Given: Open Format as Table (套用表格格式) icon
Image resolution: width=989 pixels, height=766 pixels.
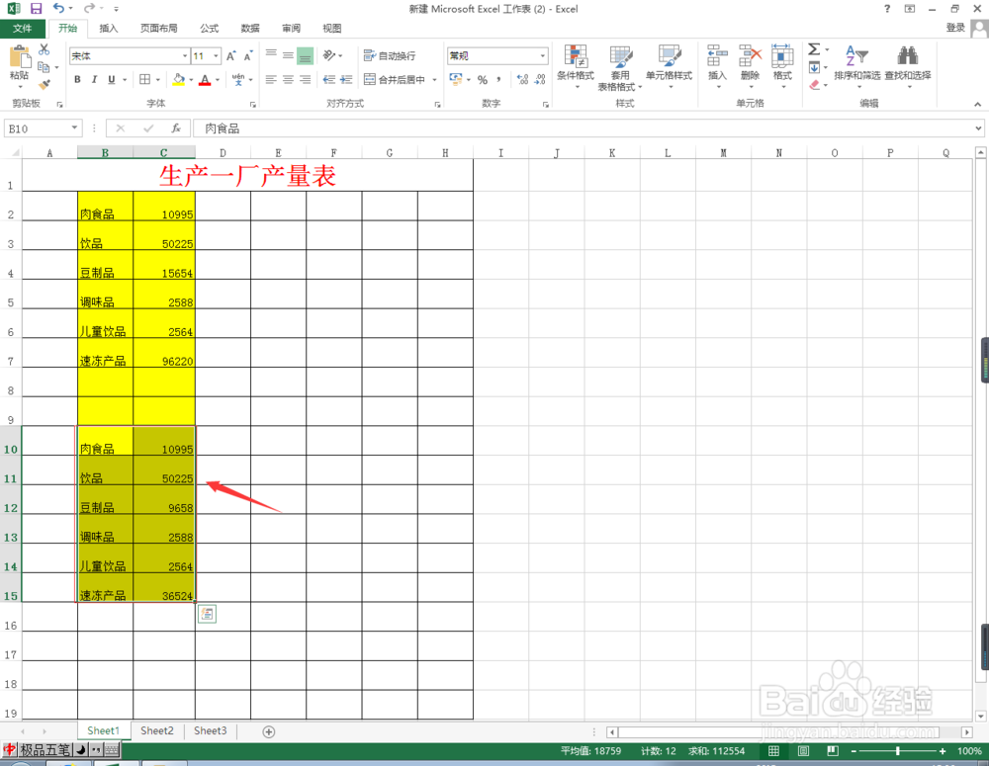Looking at the screenshot, I should pyautogui.click(x=621, y=56).
